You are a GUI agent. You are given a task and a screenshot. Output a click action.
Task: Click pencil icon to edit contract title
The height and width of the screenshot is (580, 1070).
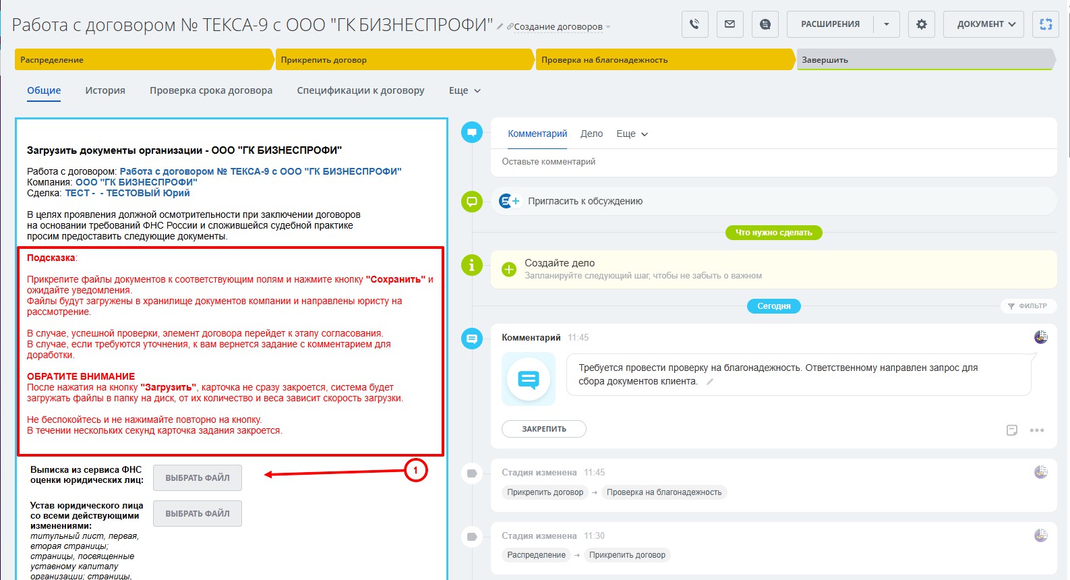coord(500,27)
